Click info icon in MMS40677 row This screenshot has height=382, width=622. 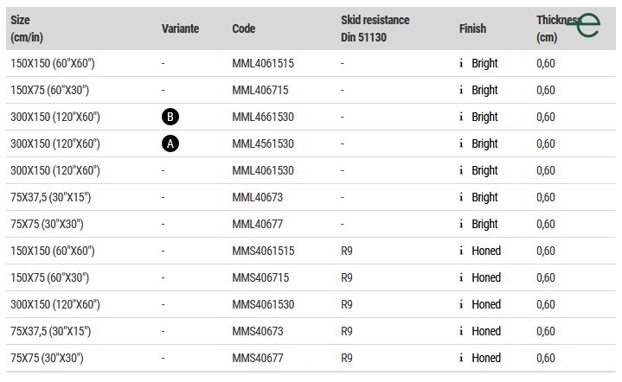461,358
